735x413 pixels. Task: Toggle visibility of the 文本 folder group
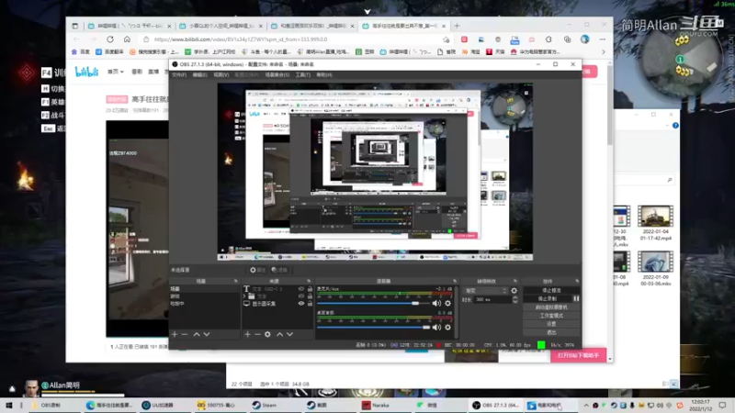pos(301,296)
